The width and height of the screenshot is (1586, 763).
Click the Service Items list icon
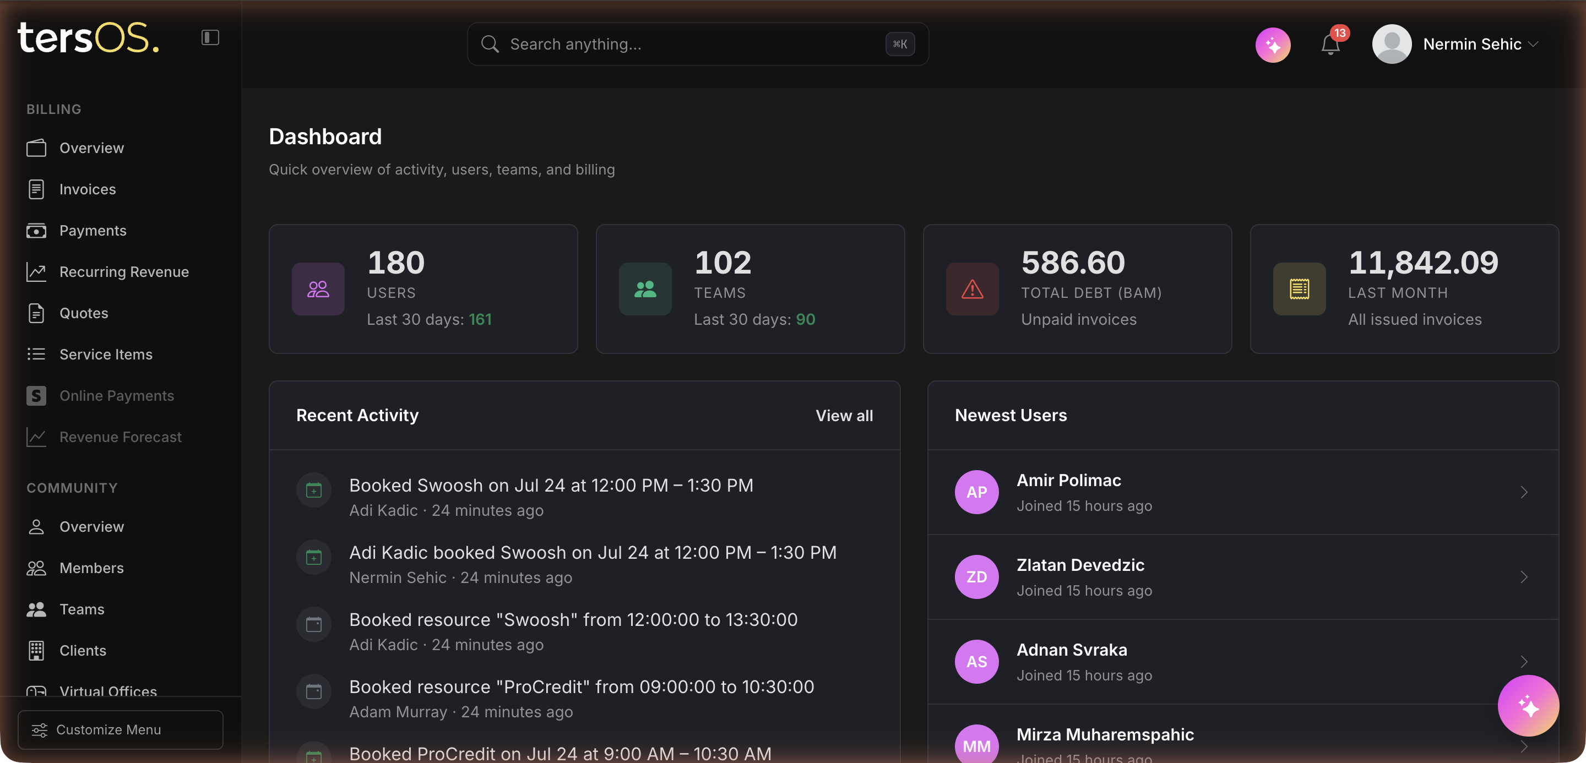36,354
